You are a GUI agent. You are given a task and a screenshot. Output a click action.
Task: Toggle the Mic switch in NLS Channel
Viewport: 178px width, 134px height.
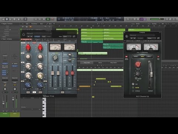click(x=133, y=84)
